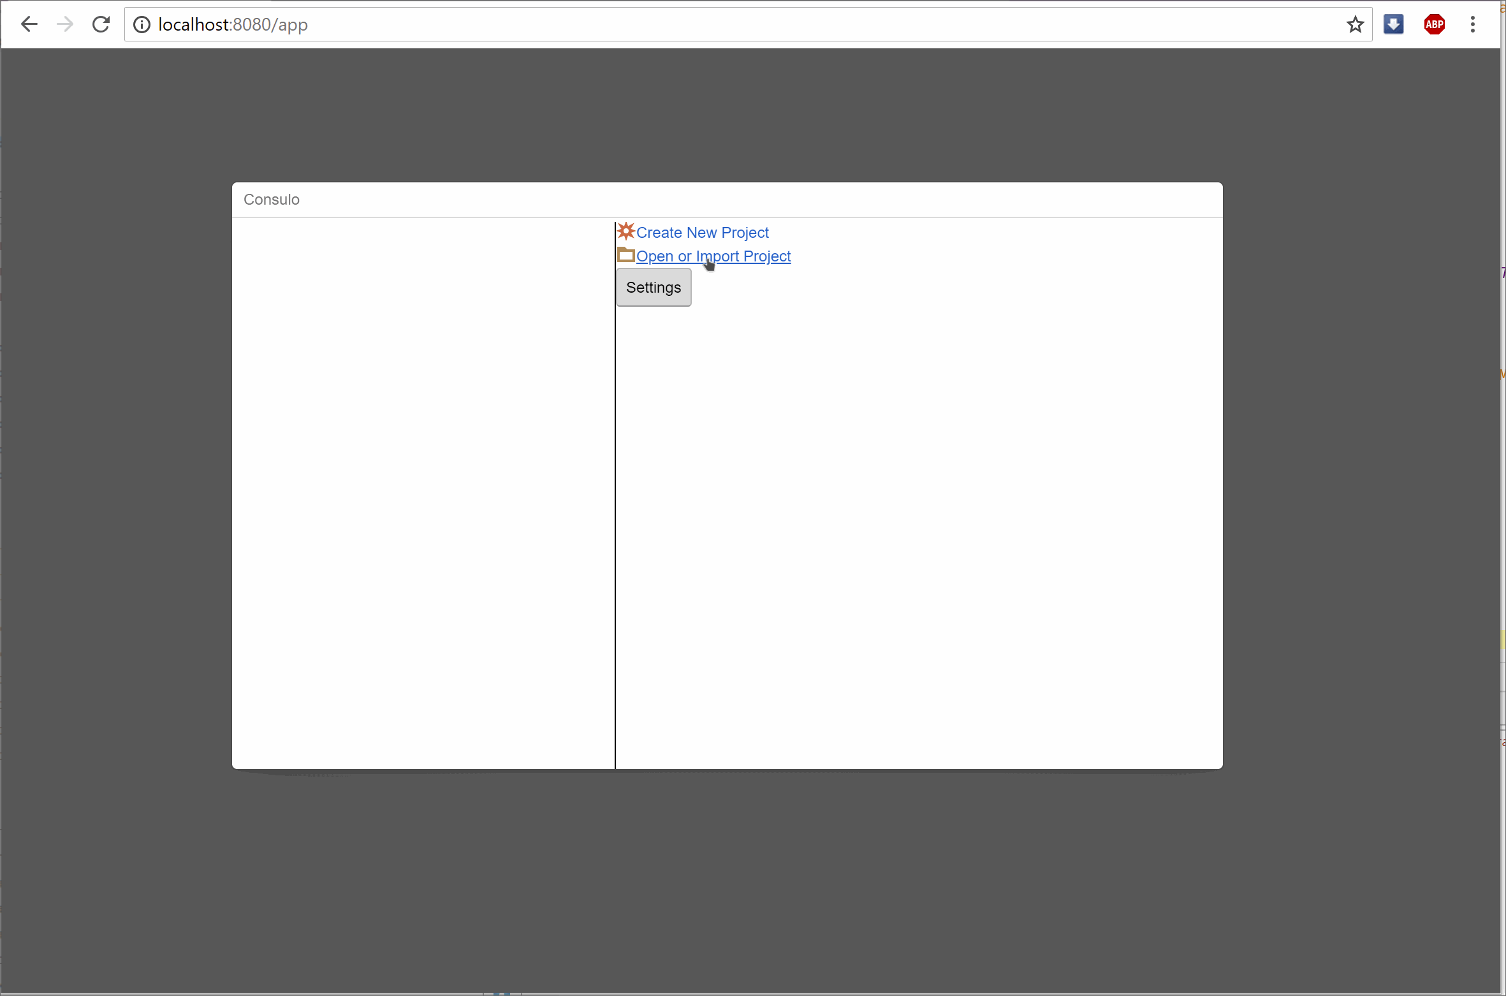Open the AdBlock Plus extension icon
The width and height of the screenshot is (1506, 996).
click(x=1434, y=24)
